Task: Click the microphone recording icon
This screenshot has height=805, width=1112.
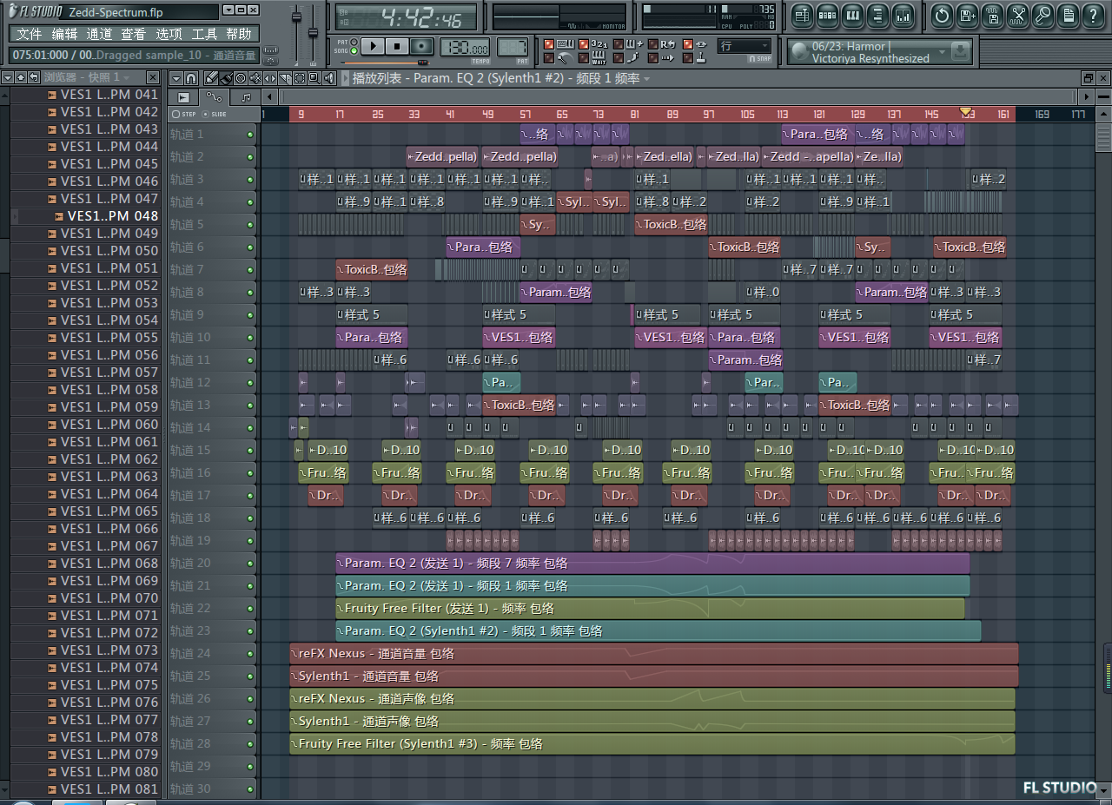Action: 1042,16
